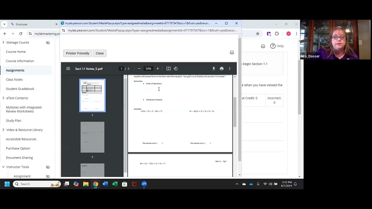Open File Explorer from the taskbar
This screenshot has width=372, height=209.
click(86, 184)
